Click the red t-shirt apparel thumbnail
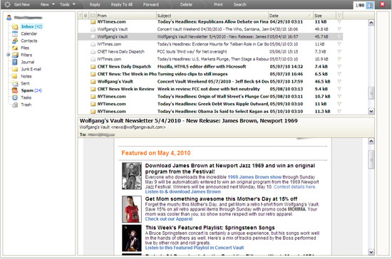 [x=132, y=209]
